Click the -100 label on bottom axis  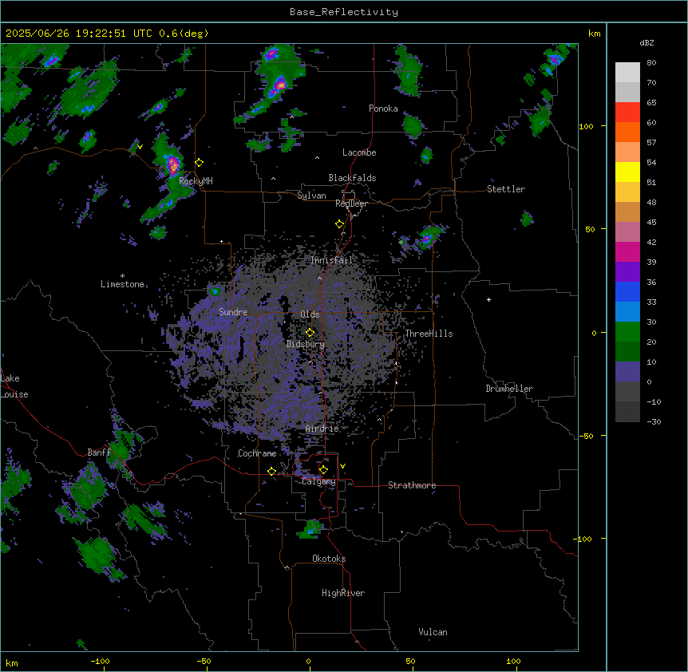pyautogui.click(x=100, y=661)
